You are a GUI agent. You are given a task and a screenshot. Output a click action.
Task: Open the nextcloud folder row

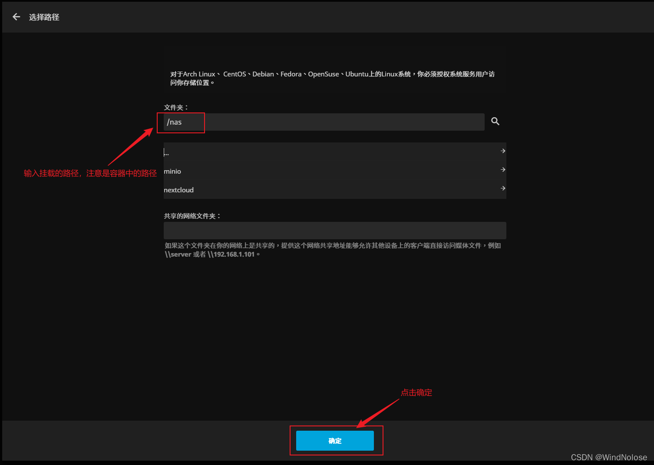(335, 190)
